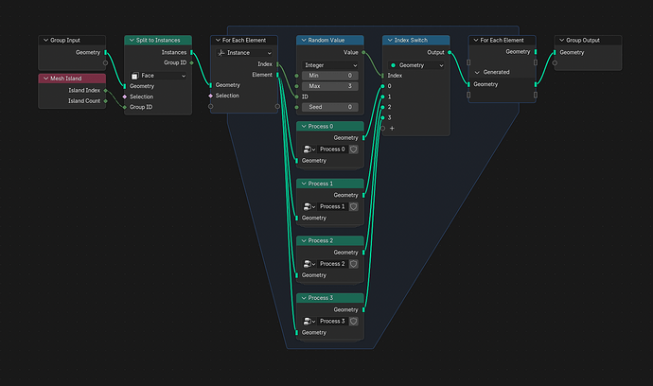The width and height of the screenshot is (653, 386).
Task: Click the Process 2 node group name field
Action: tap(332, 264)
